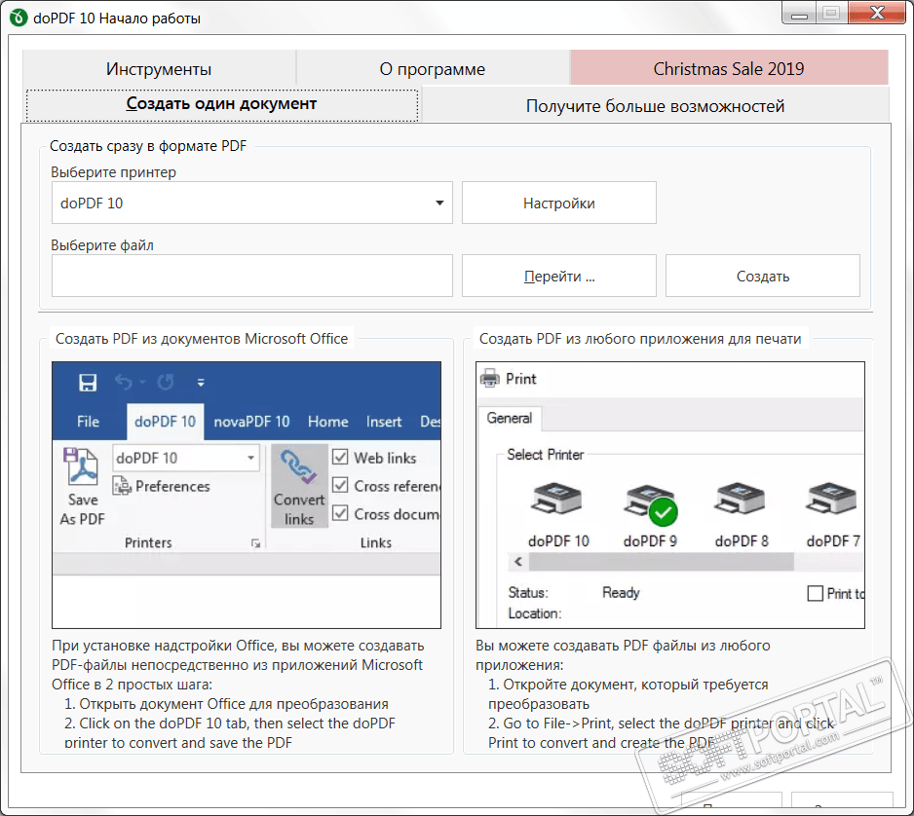Viewport: 914px width, 816px height.
Task: Click the novaPDF 10 ribbon tab
Action: pos(251,421)
